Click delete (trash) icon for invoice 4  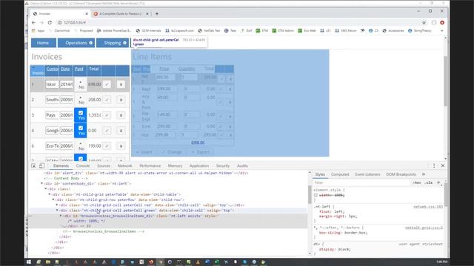[x=121, y=131]
